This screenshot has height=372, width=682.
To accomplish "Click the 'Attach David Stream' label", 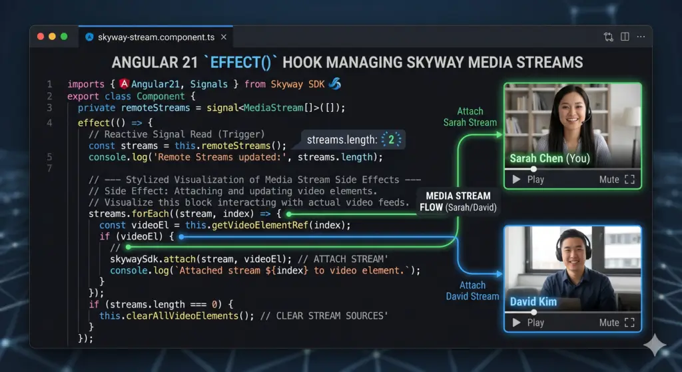I will click(472, 291).
